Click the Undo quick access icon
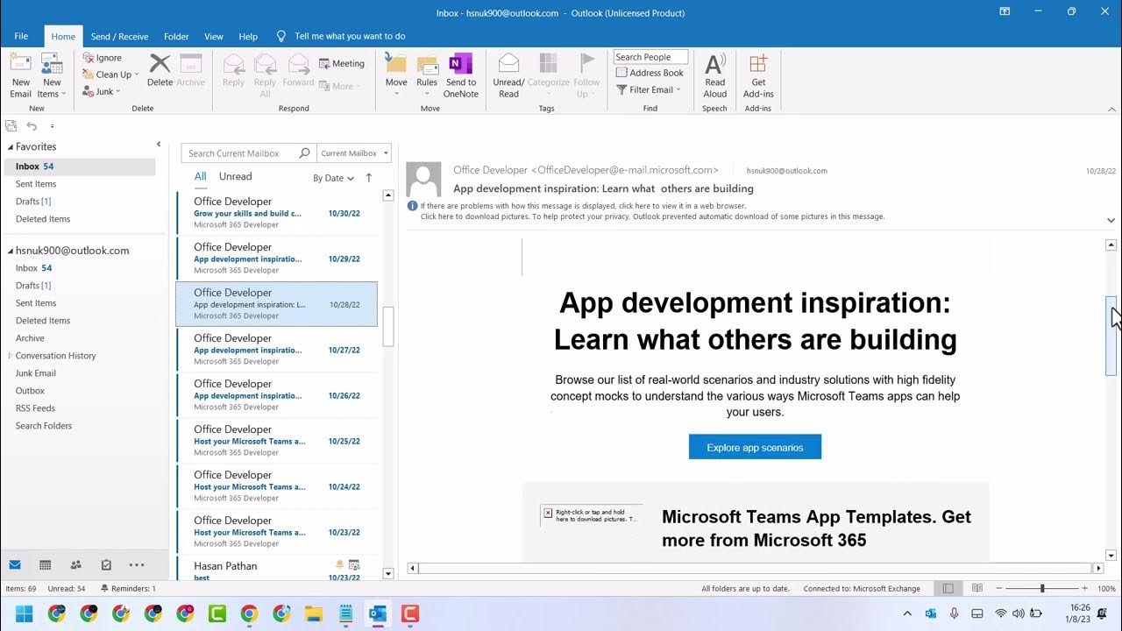This screenshot has width=1122, height=631. (32, 126)
